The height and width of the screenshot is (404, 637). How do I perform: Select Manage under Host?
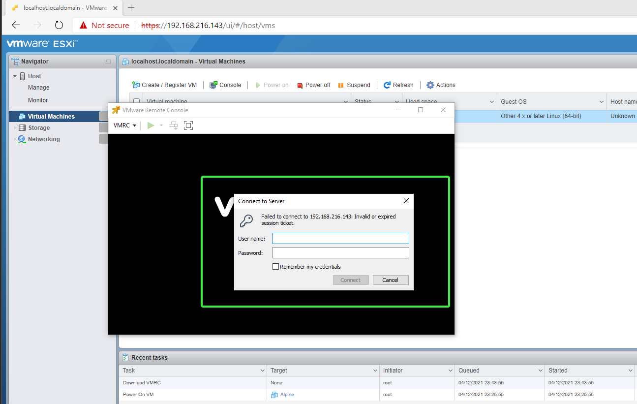tap(39, 88)
